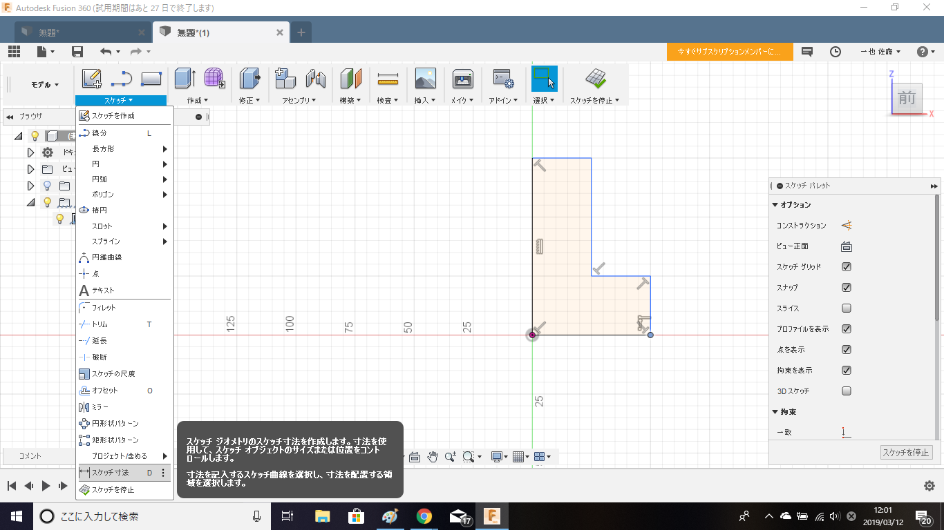Click the 3D Print icon in メイク group

[x=463, y=79]
